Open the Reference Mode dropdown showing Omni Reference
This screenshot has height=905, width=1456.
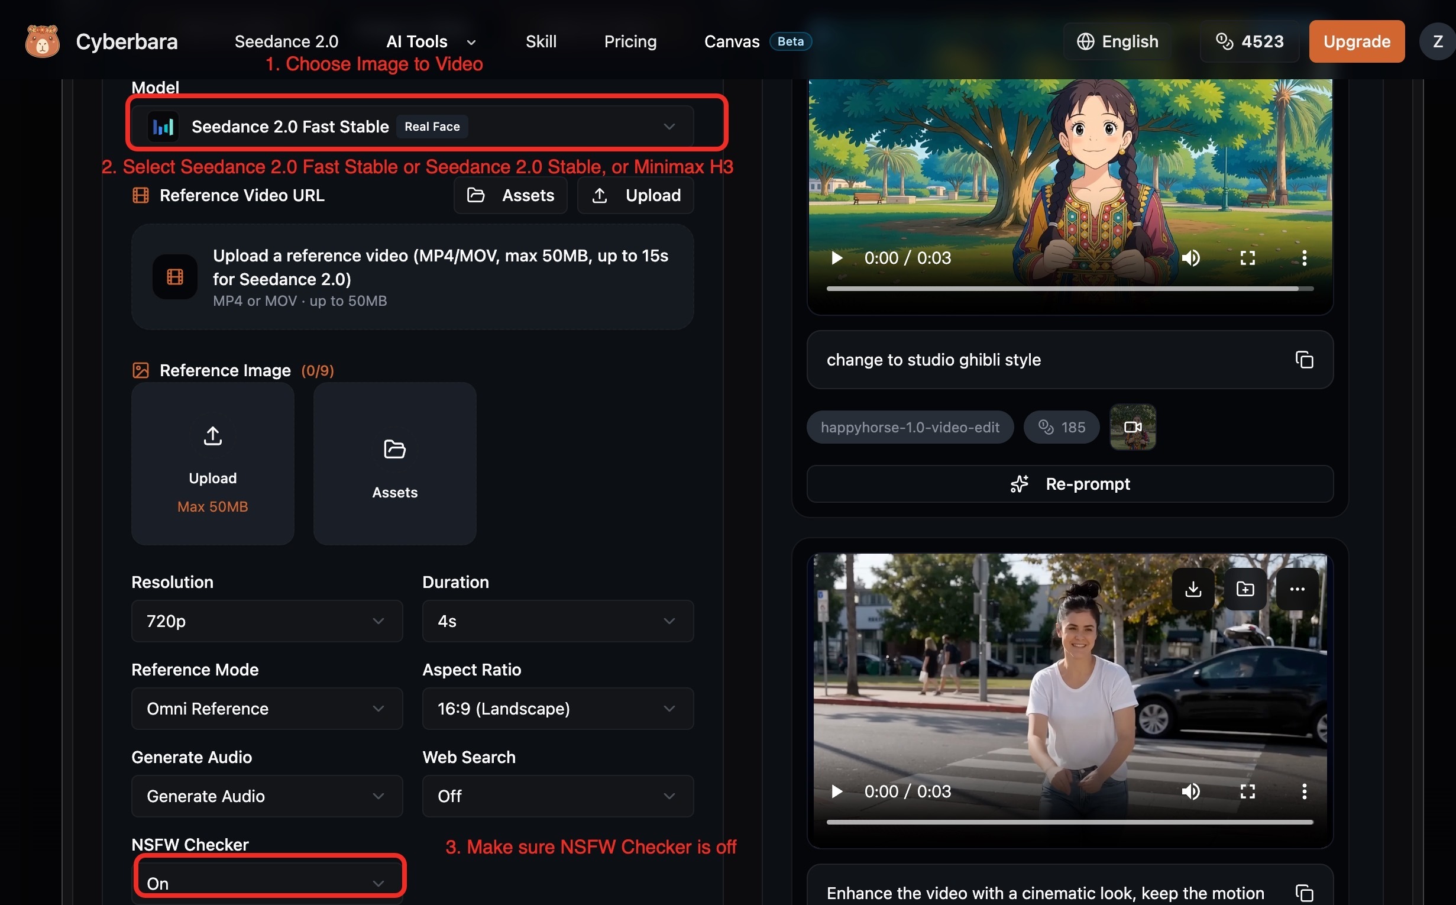coord(267,709)
